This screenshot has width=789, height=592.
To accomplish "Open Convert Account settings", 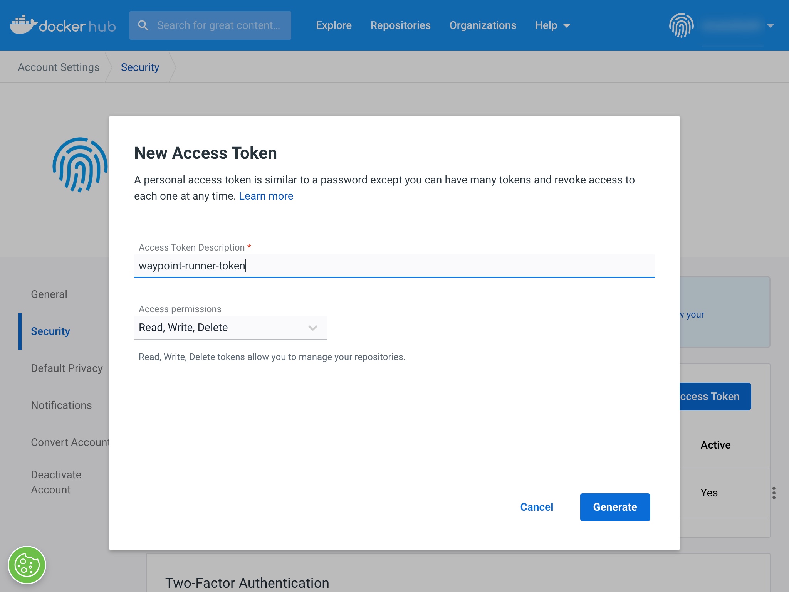I will [70, 442].
